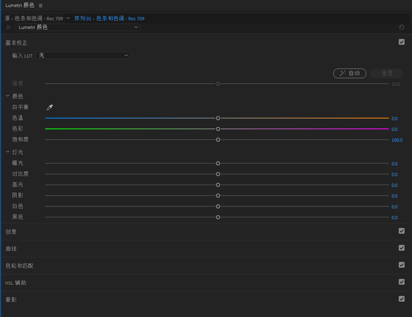Switch to 序列 01 色条和色调 tab
412x317 pixels.
pyautogui.click(x=99, y=19)
